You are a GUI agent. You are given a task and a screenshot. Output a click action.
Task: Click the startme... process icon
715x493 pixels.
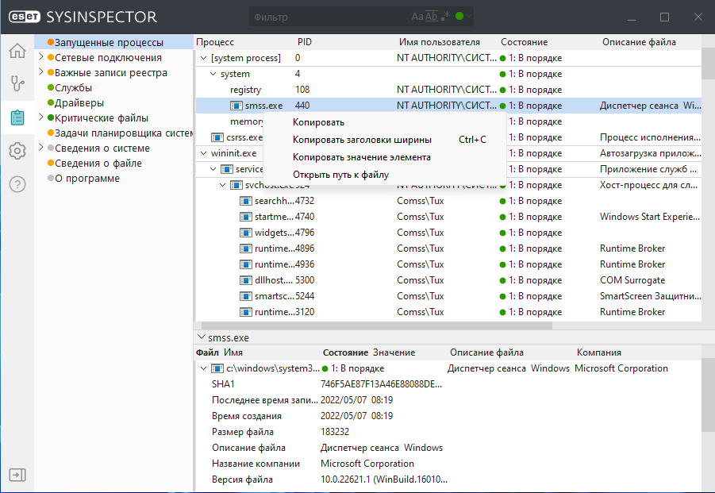point(246,217)
